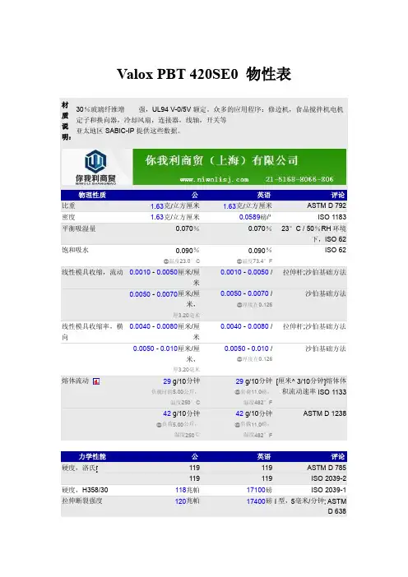The image size is (408, 577).
Task: Select the 力学性能 table header
Action: point(92,457)
